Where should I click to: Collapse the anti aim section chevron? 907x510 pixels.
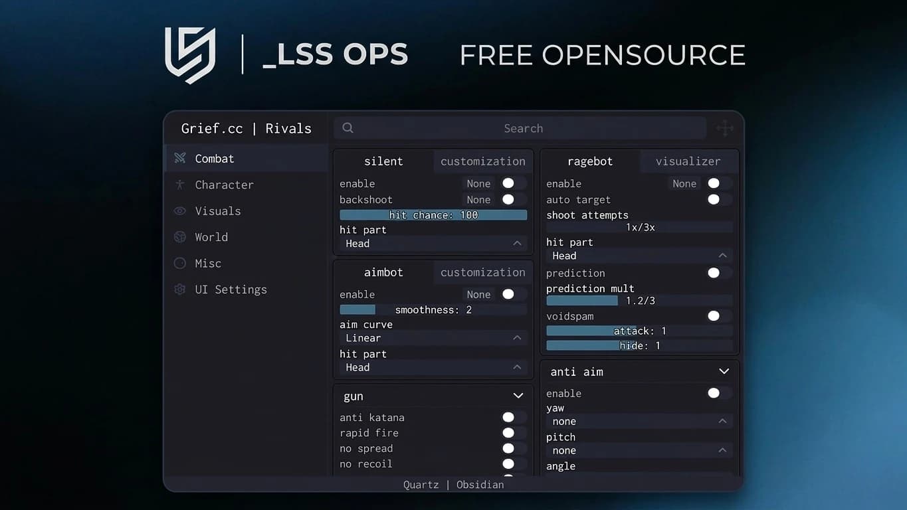pos(724,371)
